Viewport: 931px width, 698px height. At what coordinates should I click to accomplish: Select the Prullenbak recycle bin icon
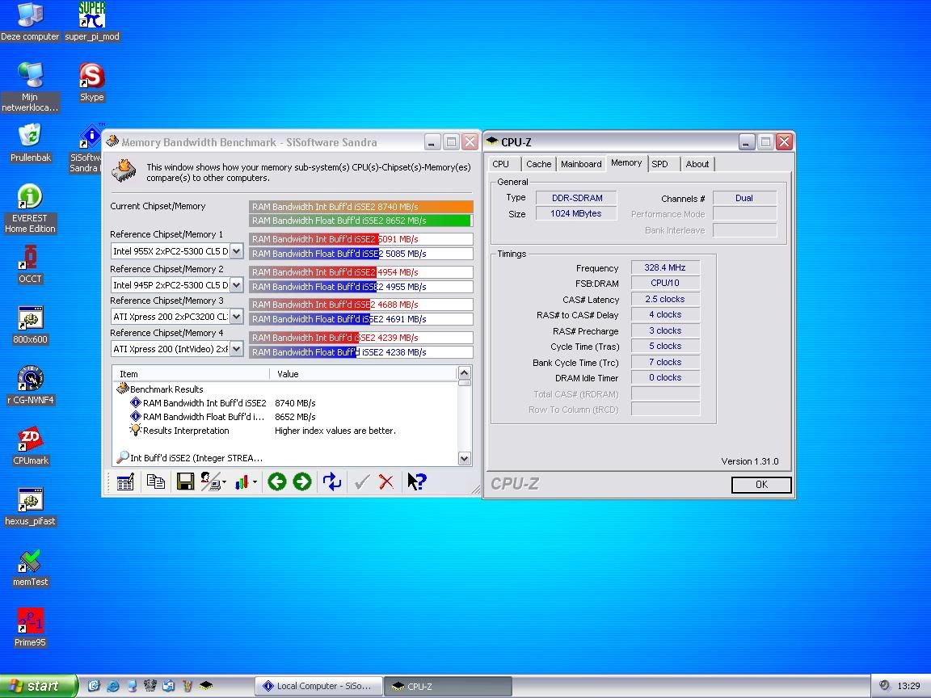point(30,143)
